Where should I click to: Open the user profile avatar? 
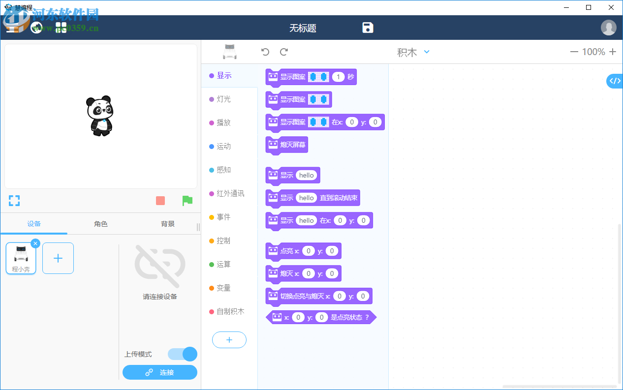[608, 28]
